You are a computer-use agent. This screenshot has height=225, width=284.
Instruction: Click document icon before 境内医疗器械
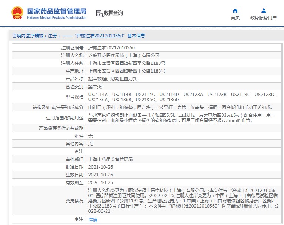14,36
